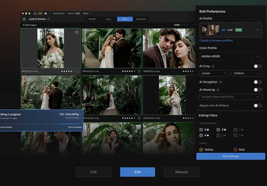Image resolution: width=267 pixels, height=186 pixels.
Task: Turn on the AI Straighten toggle
Action: pos(258,82)
